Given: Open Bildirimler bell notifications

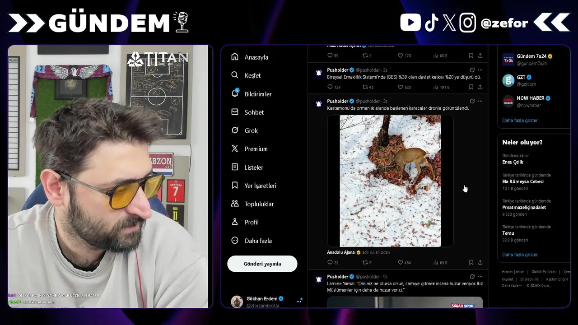Looking at the screenshot, I should click(x=235, y=93).
